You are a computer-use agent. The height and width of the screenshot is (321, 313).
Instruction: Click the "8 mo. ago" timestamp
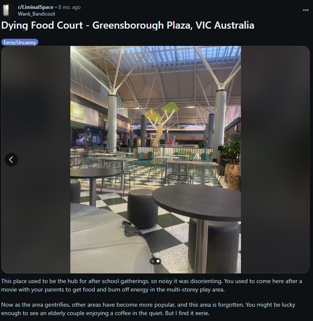click(x=70, y=7)
